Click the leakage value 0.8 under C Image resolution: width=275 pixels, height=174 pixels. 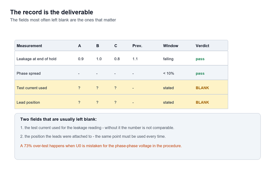[x=117, y=59]
